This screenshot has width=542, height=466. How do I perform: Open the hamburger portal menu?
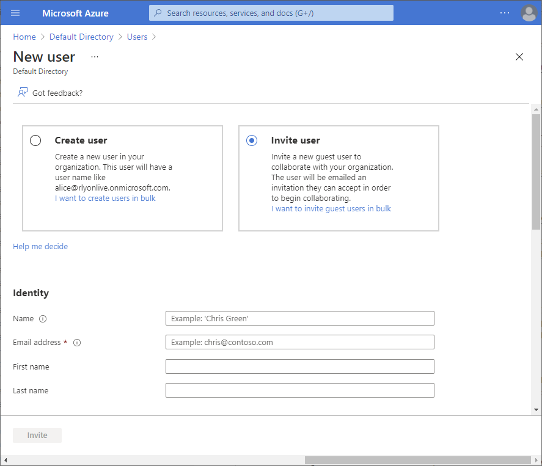15,13
